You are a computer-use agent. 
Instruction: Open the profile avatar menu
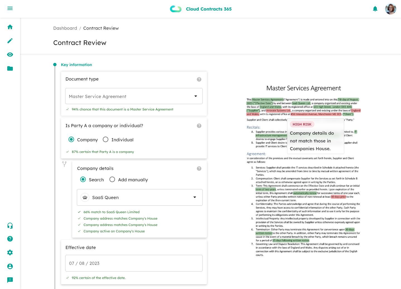(x=391, y=9)
